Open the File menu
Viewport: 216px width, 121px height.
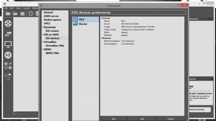click(x=6, y=8)
